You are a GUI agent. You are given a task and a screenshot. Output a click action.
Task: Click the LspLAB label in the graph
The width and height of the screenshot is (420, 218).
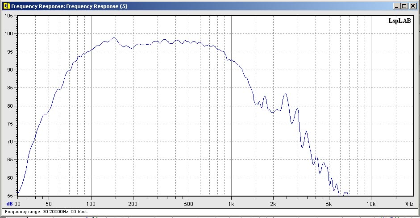399,21
